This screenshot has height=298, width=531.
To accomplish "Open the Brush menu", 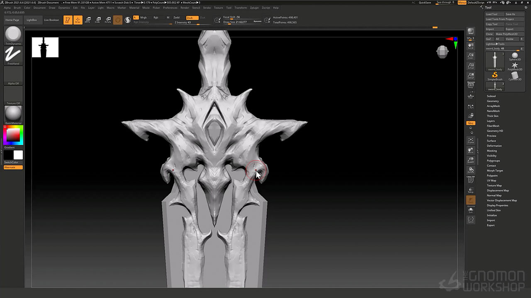I will coord(17,8).
